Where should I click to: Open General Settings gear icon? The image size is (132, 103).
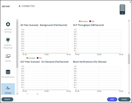pos(8,24)
